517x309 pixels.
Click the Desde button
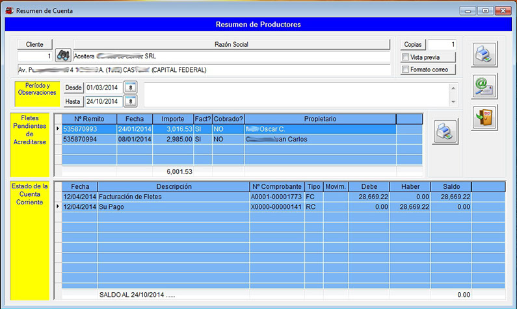click(74, 86)
